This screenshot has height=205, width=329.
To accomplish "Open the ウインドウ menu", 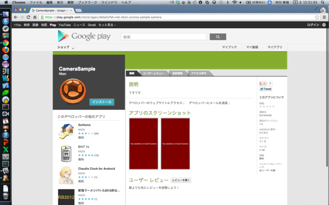I will coord(109,2).
